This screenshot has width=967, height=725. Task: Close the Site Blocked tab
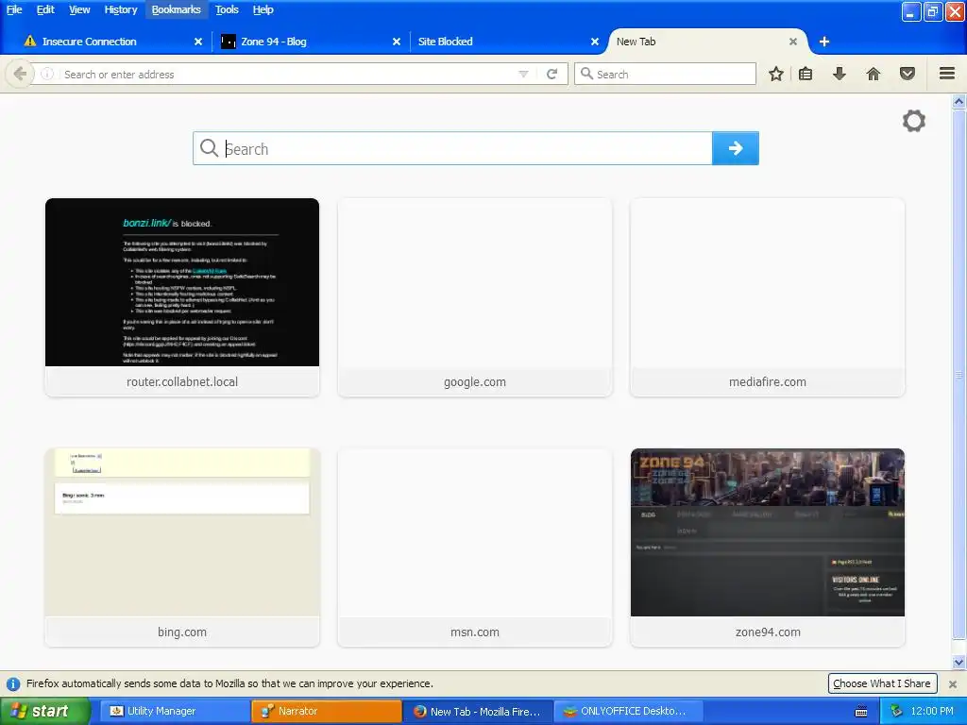click(x=595, y=42)
